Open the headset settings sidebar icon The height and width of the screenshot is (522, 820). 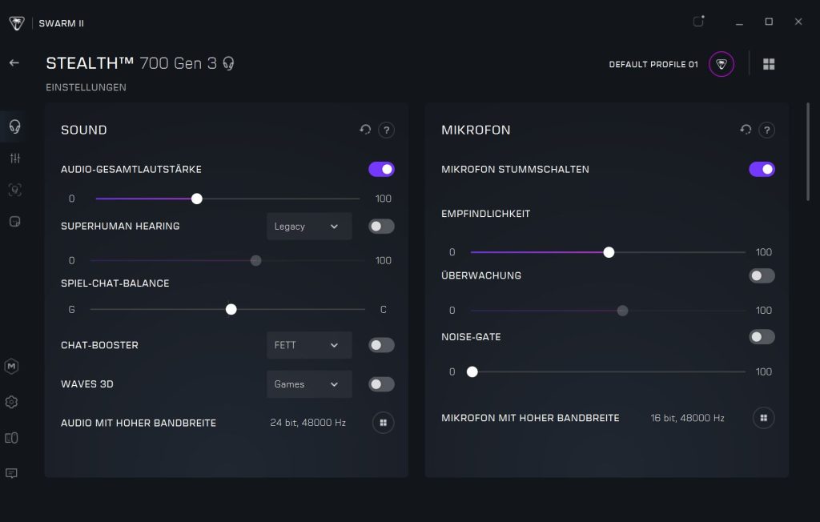[14, 126]
